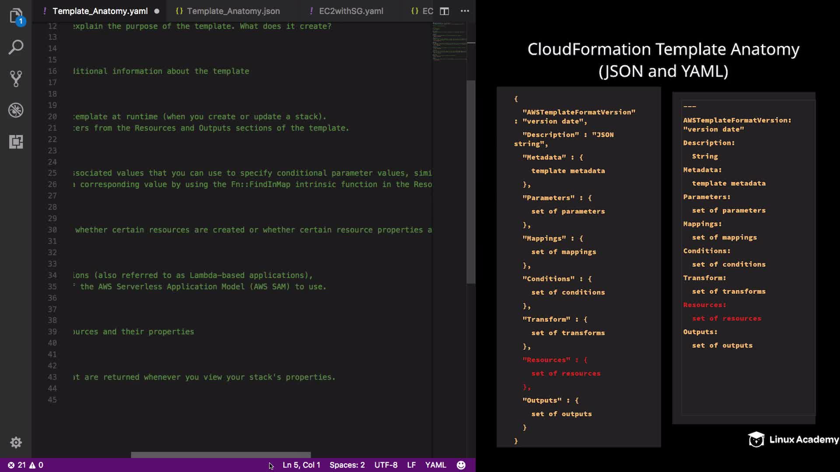Open the Source Control icon
Screen dimensions: 840x472
(16, 79)
